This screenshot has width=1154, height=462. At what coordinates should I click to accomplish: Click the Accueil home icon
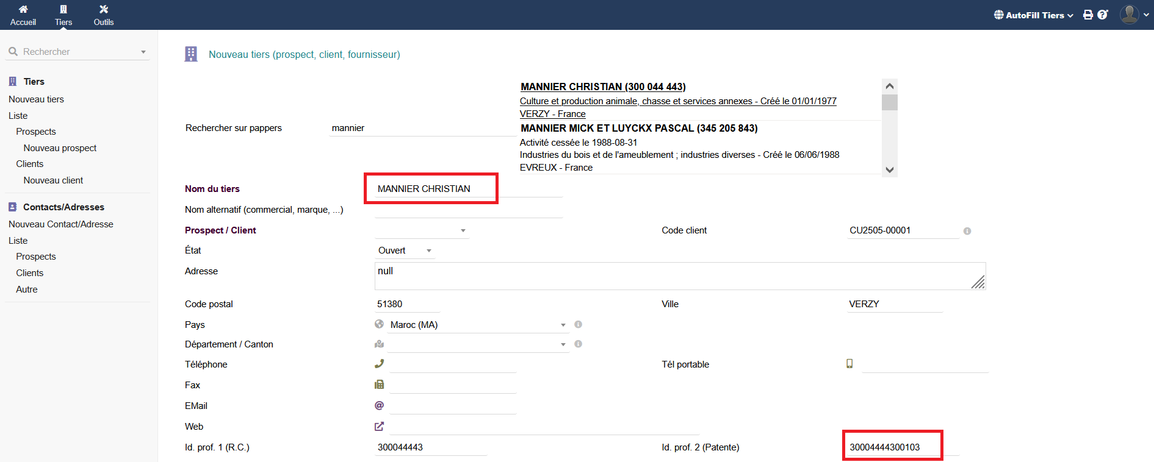(x=23, y=10)
